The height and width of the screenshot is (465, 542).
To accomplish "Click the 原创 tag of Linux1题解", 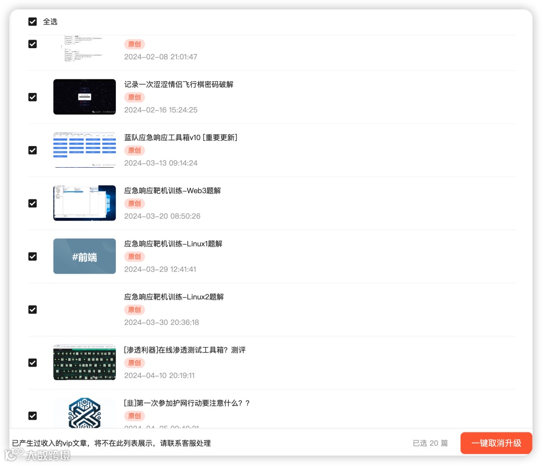I will [134, 257].
